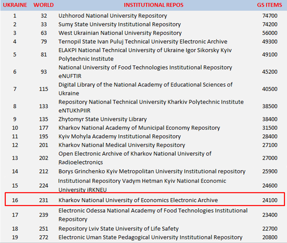287x243 pixels.
Task: Click the GS items value 74700
Action: [x=270, y=16]
